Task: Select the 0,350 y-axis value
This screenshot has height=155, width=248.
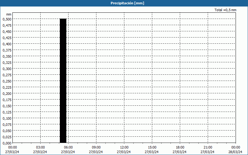Action: [x=7, y=56]
